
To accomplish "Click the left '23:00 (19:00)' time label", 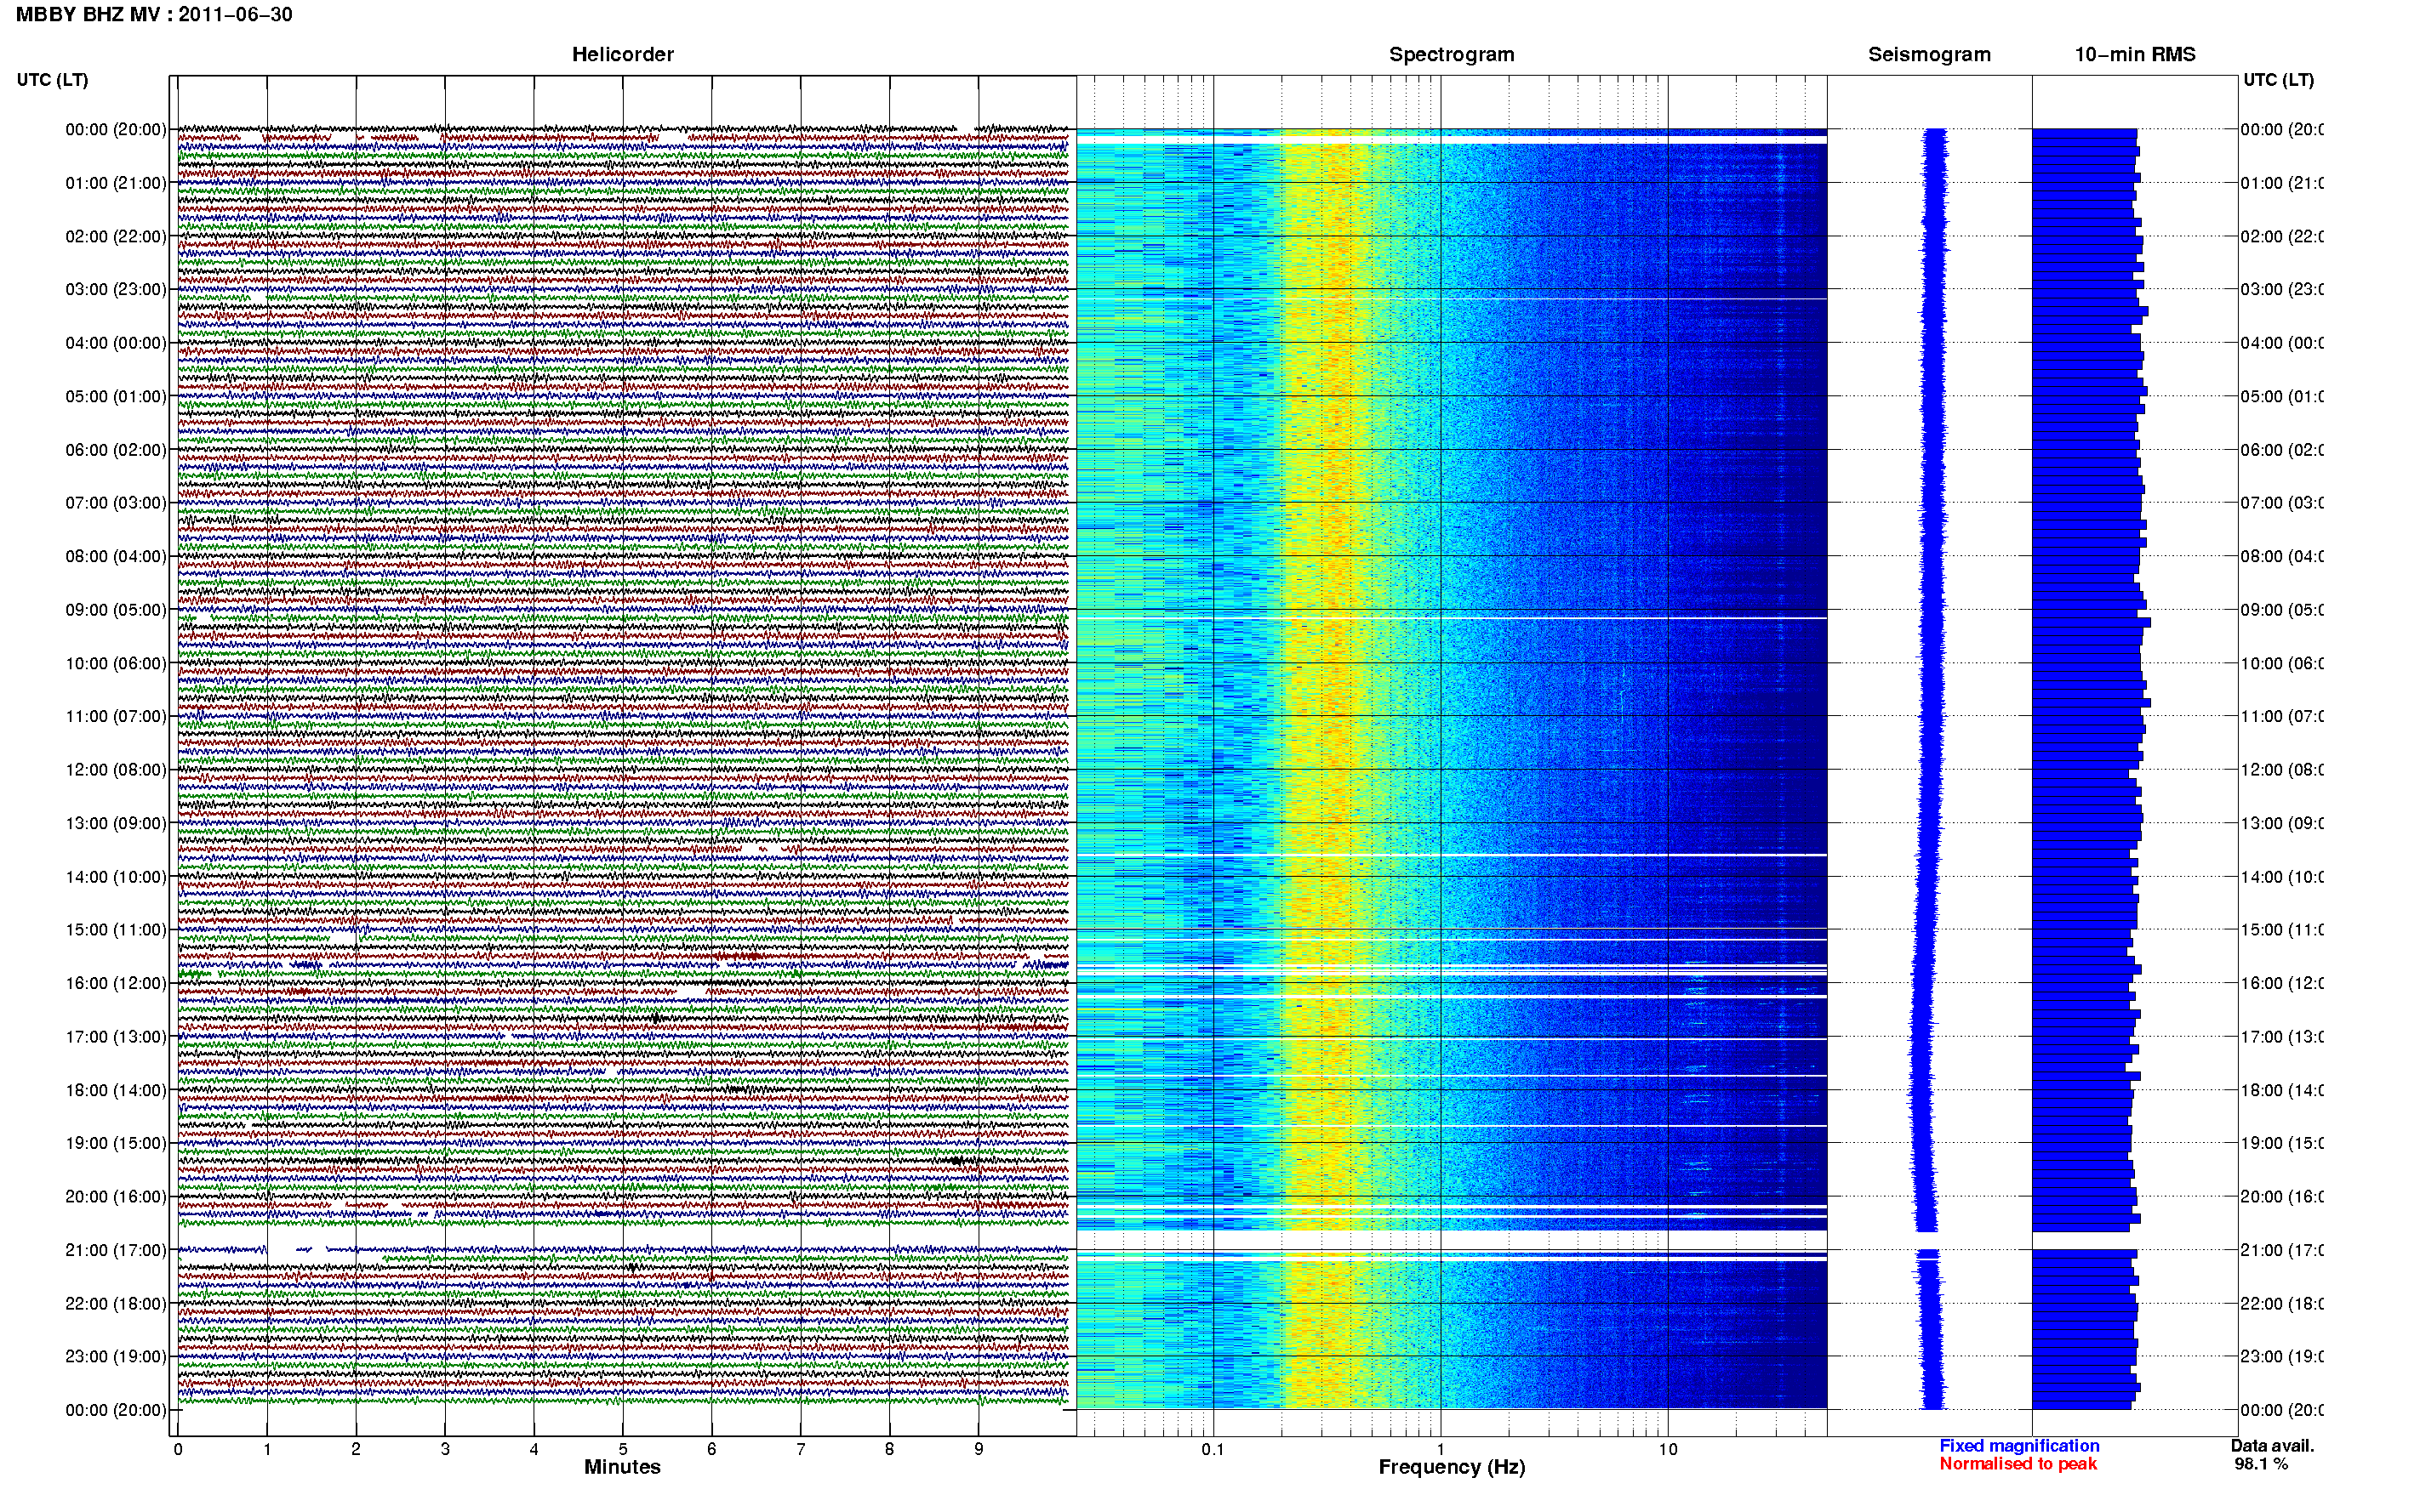I will (x=116, y=1357).
